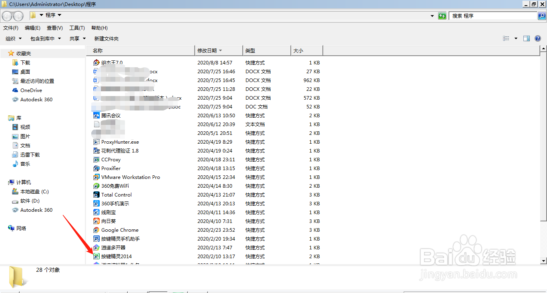Viewport: 547px width, 293px height.
Task: Open the 帮助(H) menu
Action: pyautogui.click(x=99, y=28)
